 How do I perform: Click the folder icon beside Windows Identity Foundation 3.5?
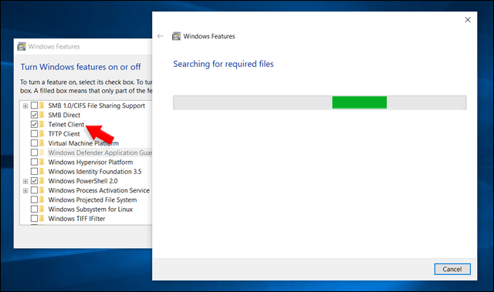point(42,171)
